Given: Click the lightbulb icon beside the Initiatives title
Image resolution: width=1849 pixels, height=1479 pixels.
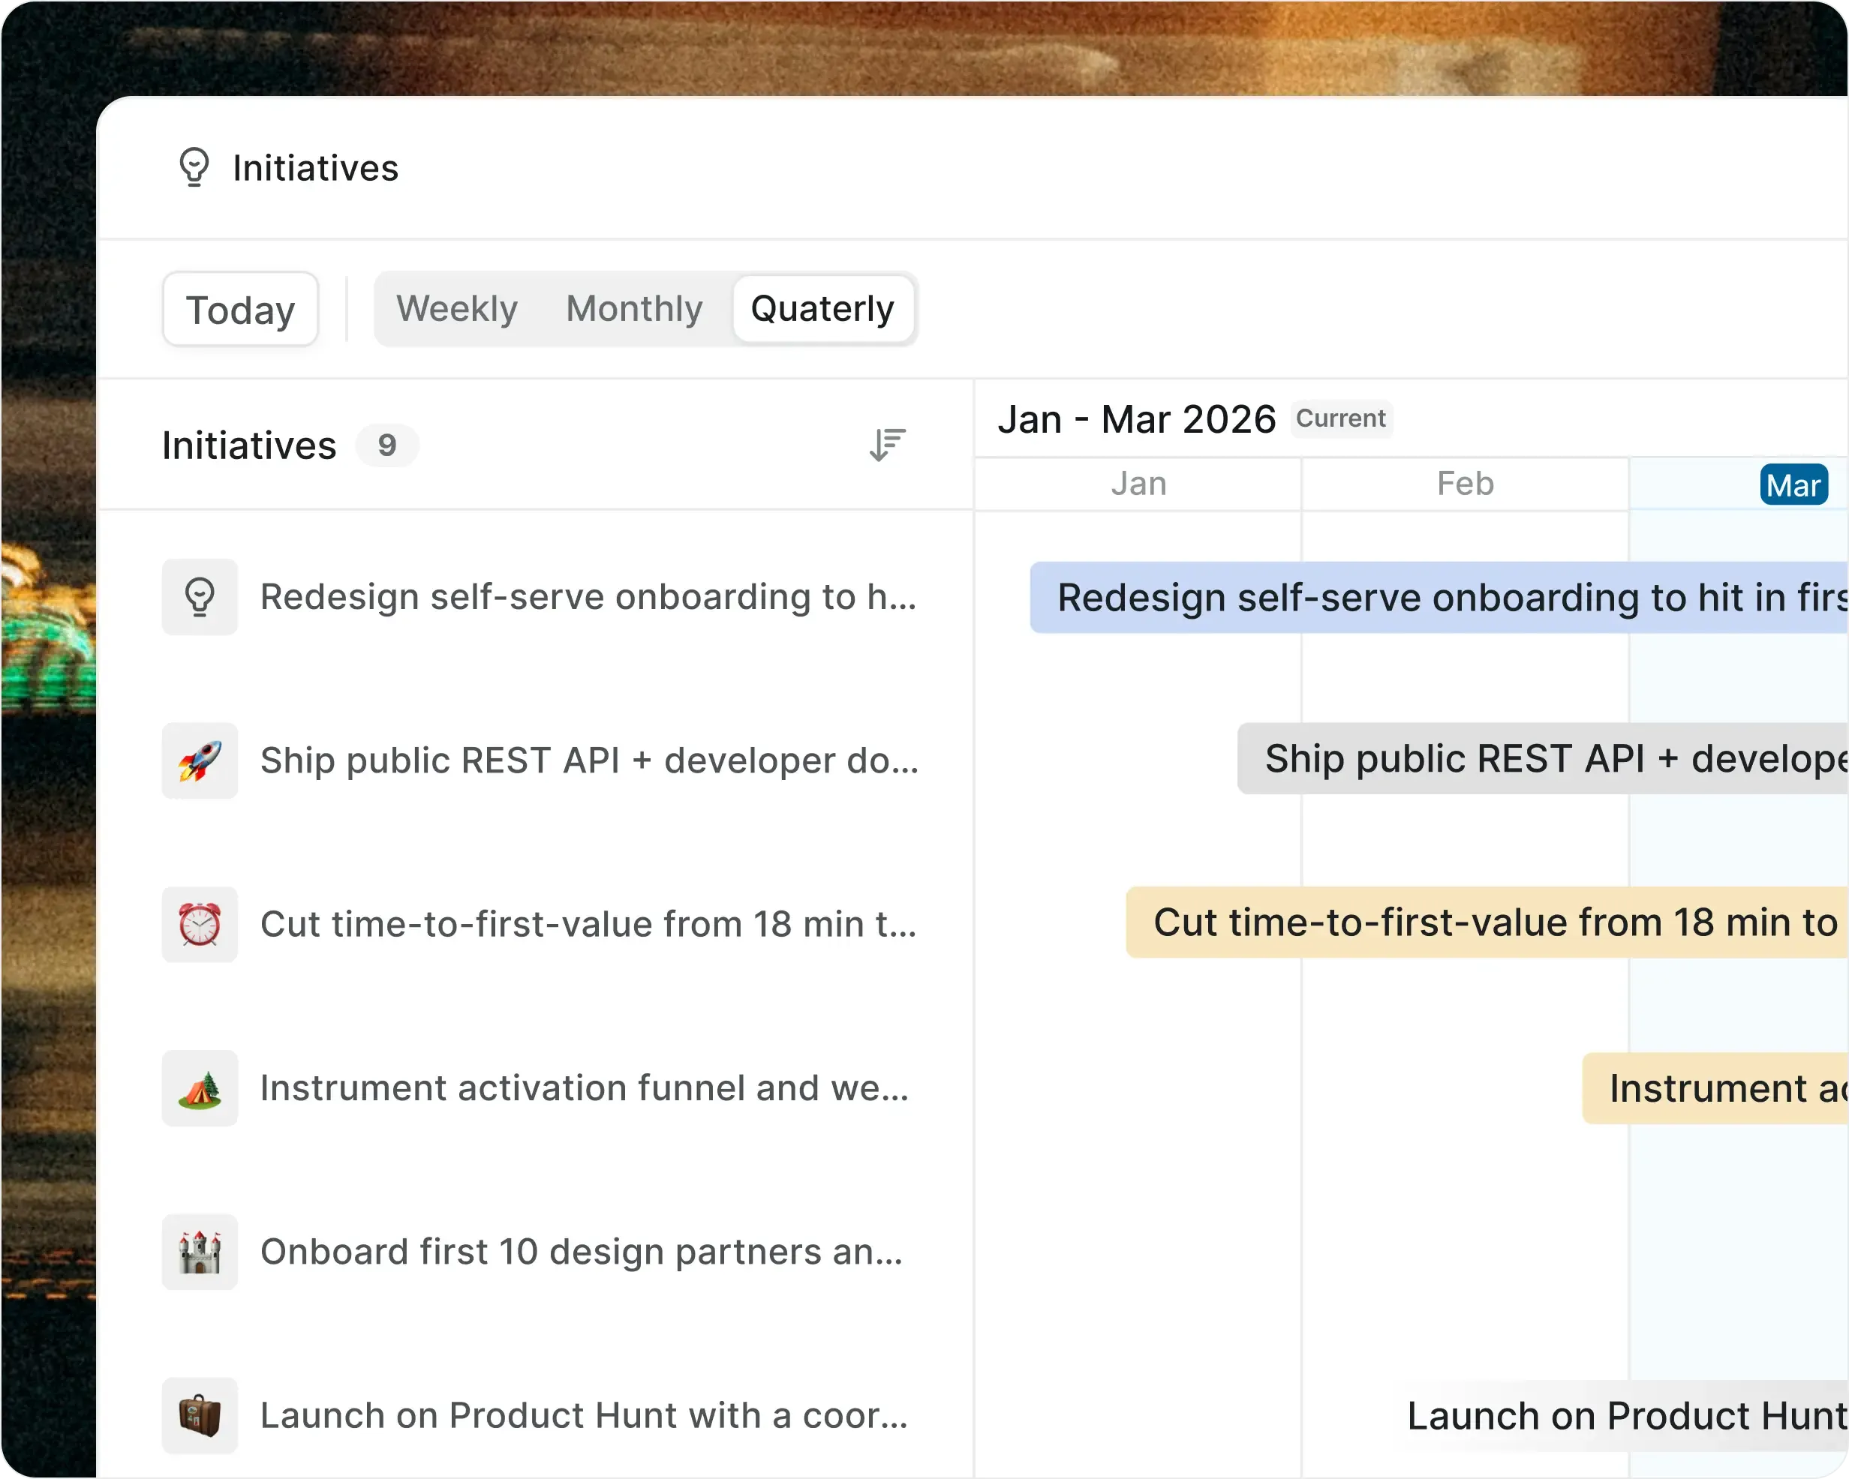Looking at the screenshot, I should (x=194, y=167).
